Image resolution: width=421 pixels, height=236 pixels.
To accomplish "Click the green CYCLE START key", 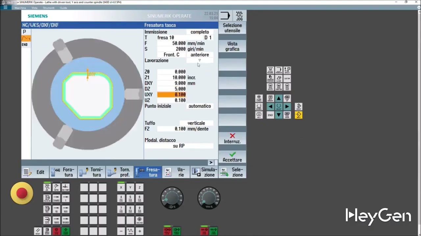I will click(66, 231).
